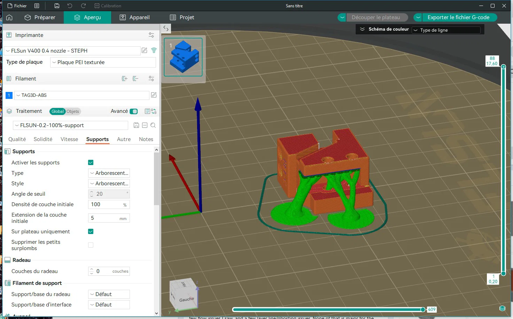
Task: Click the settings panel scrollbar down arrow
Action: point(156,313)
